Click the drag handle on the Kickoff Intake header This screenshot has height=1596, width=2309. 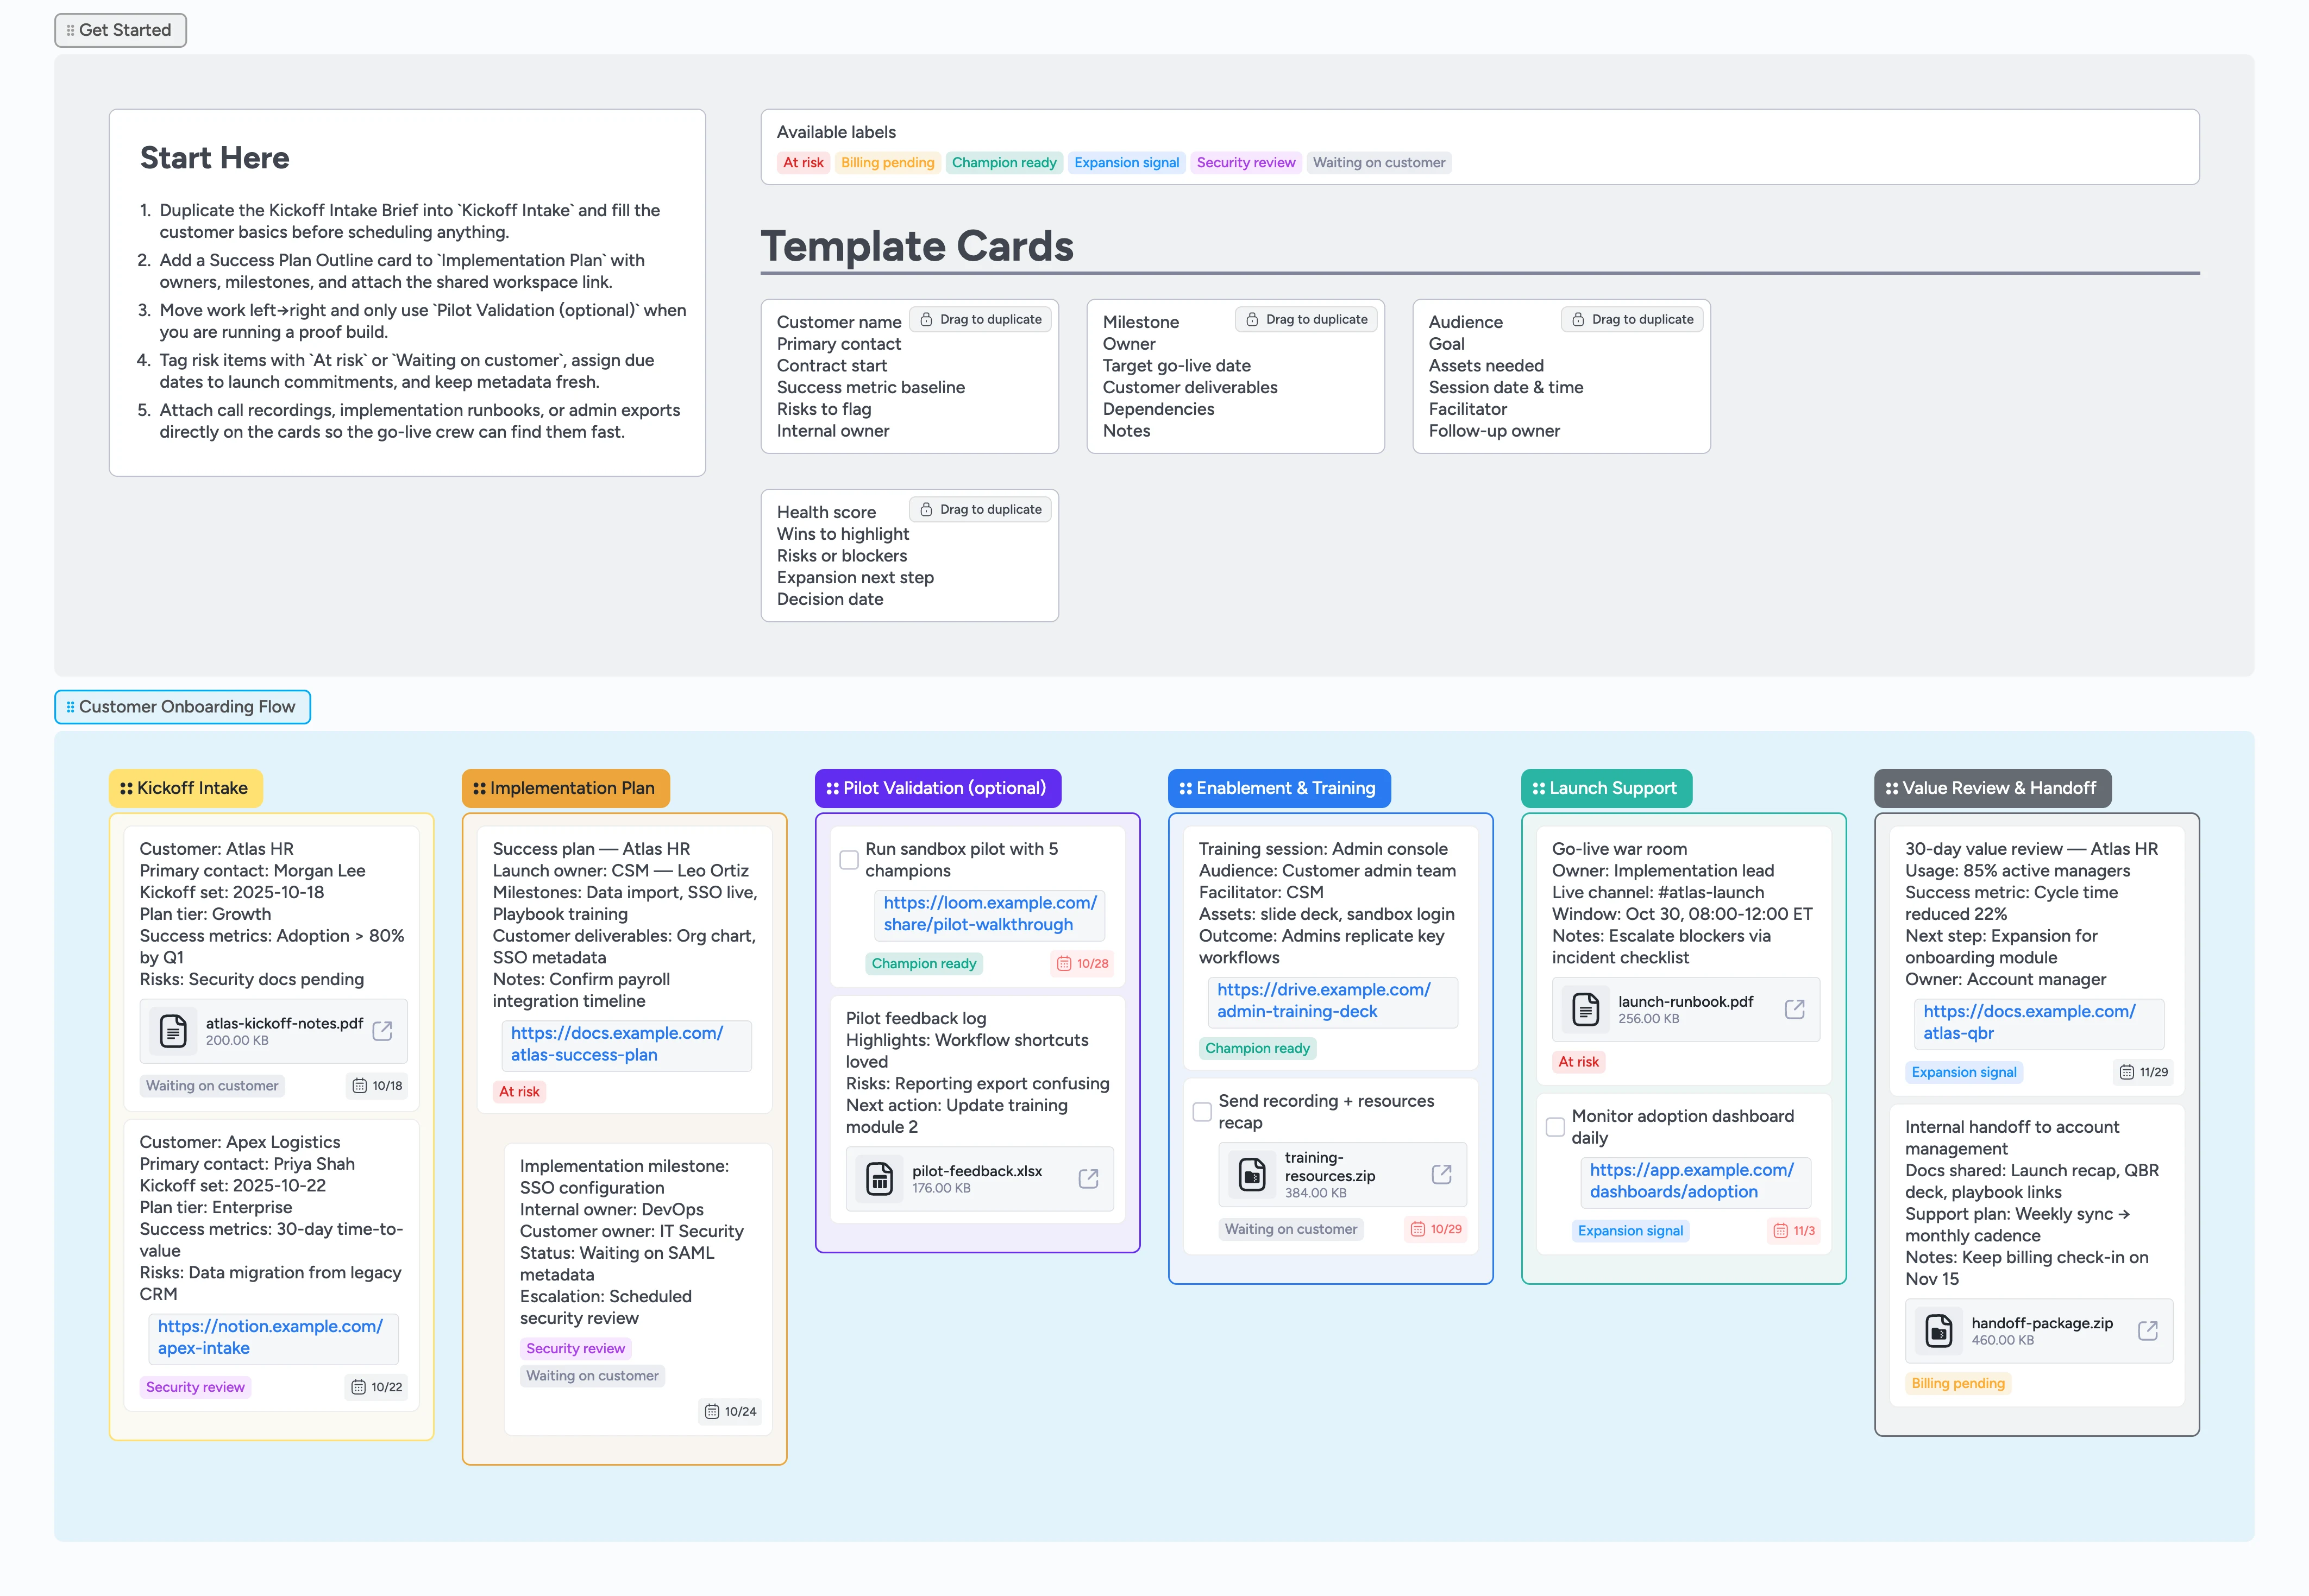tap(126, 788)
